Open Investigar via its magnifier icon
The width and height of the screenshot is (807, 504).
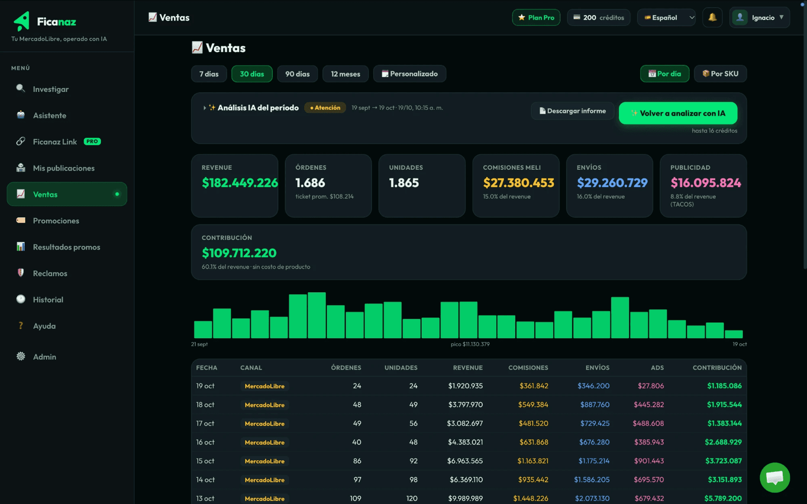click(21, 89)
